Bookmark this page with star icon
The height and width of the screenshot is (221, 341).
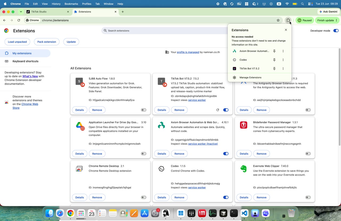point(278,20)
